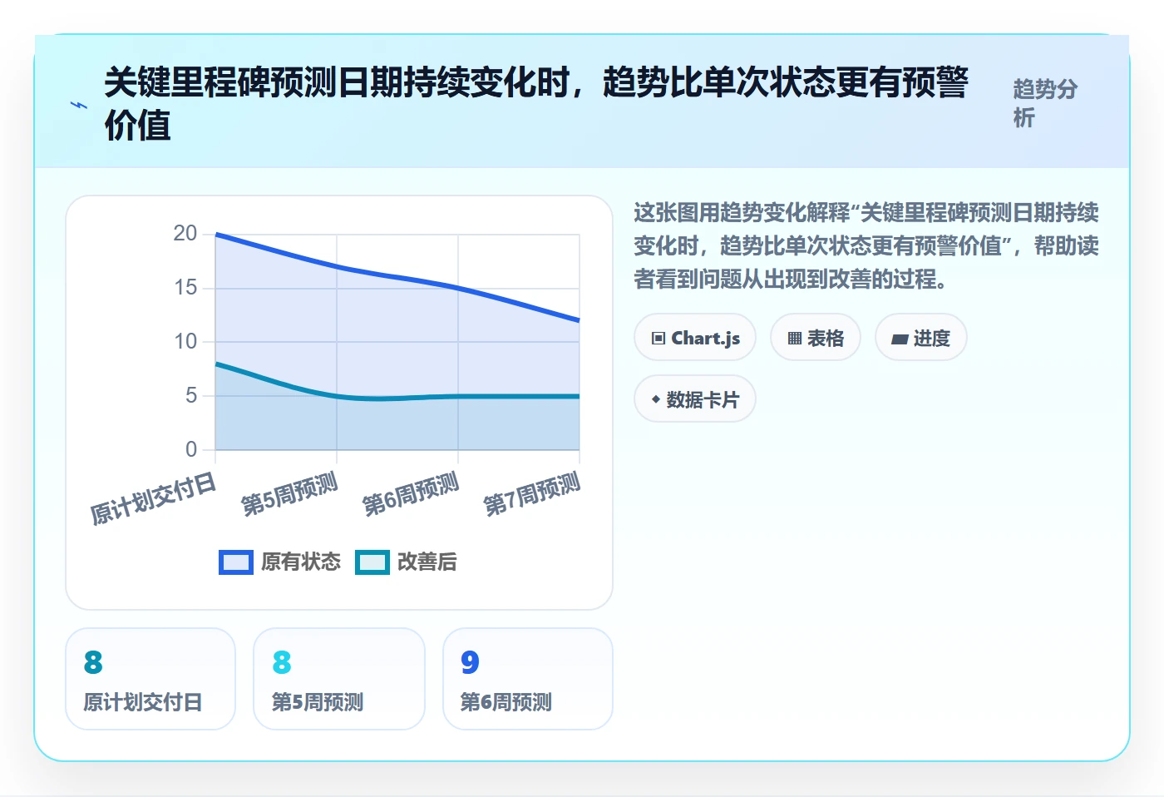Select the 进度 tag

921,338
